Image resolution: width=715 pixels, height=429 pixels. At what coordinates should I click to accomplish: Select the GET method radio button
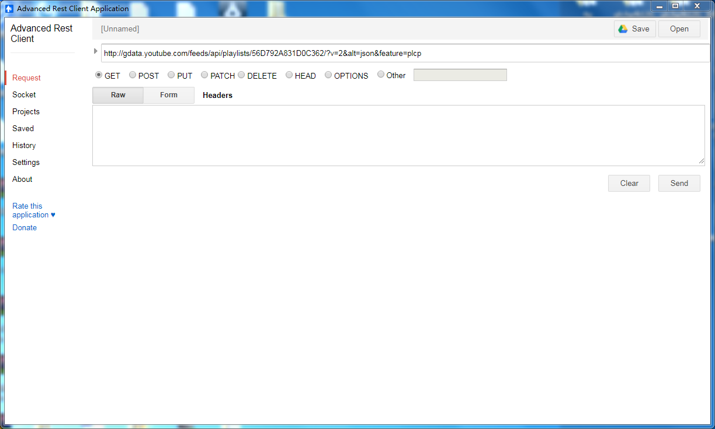click(x=99, y=75)
